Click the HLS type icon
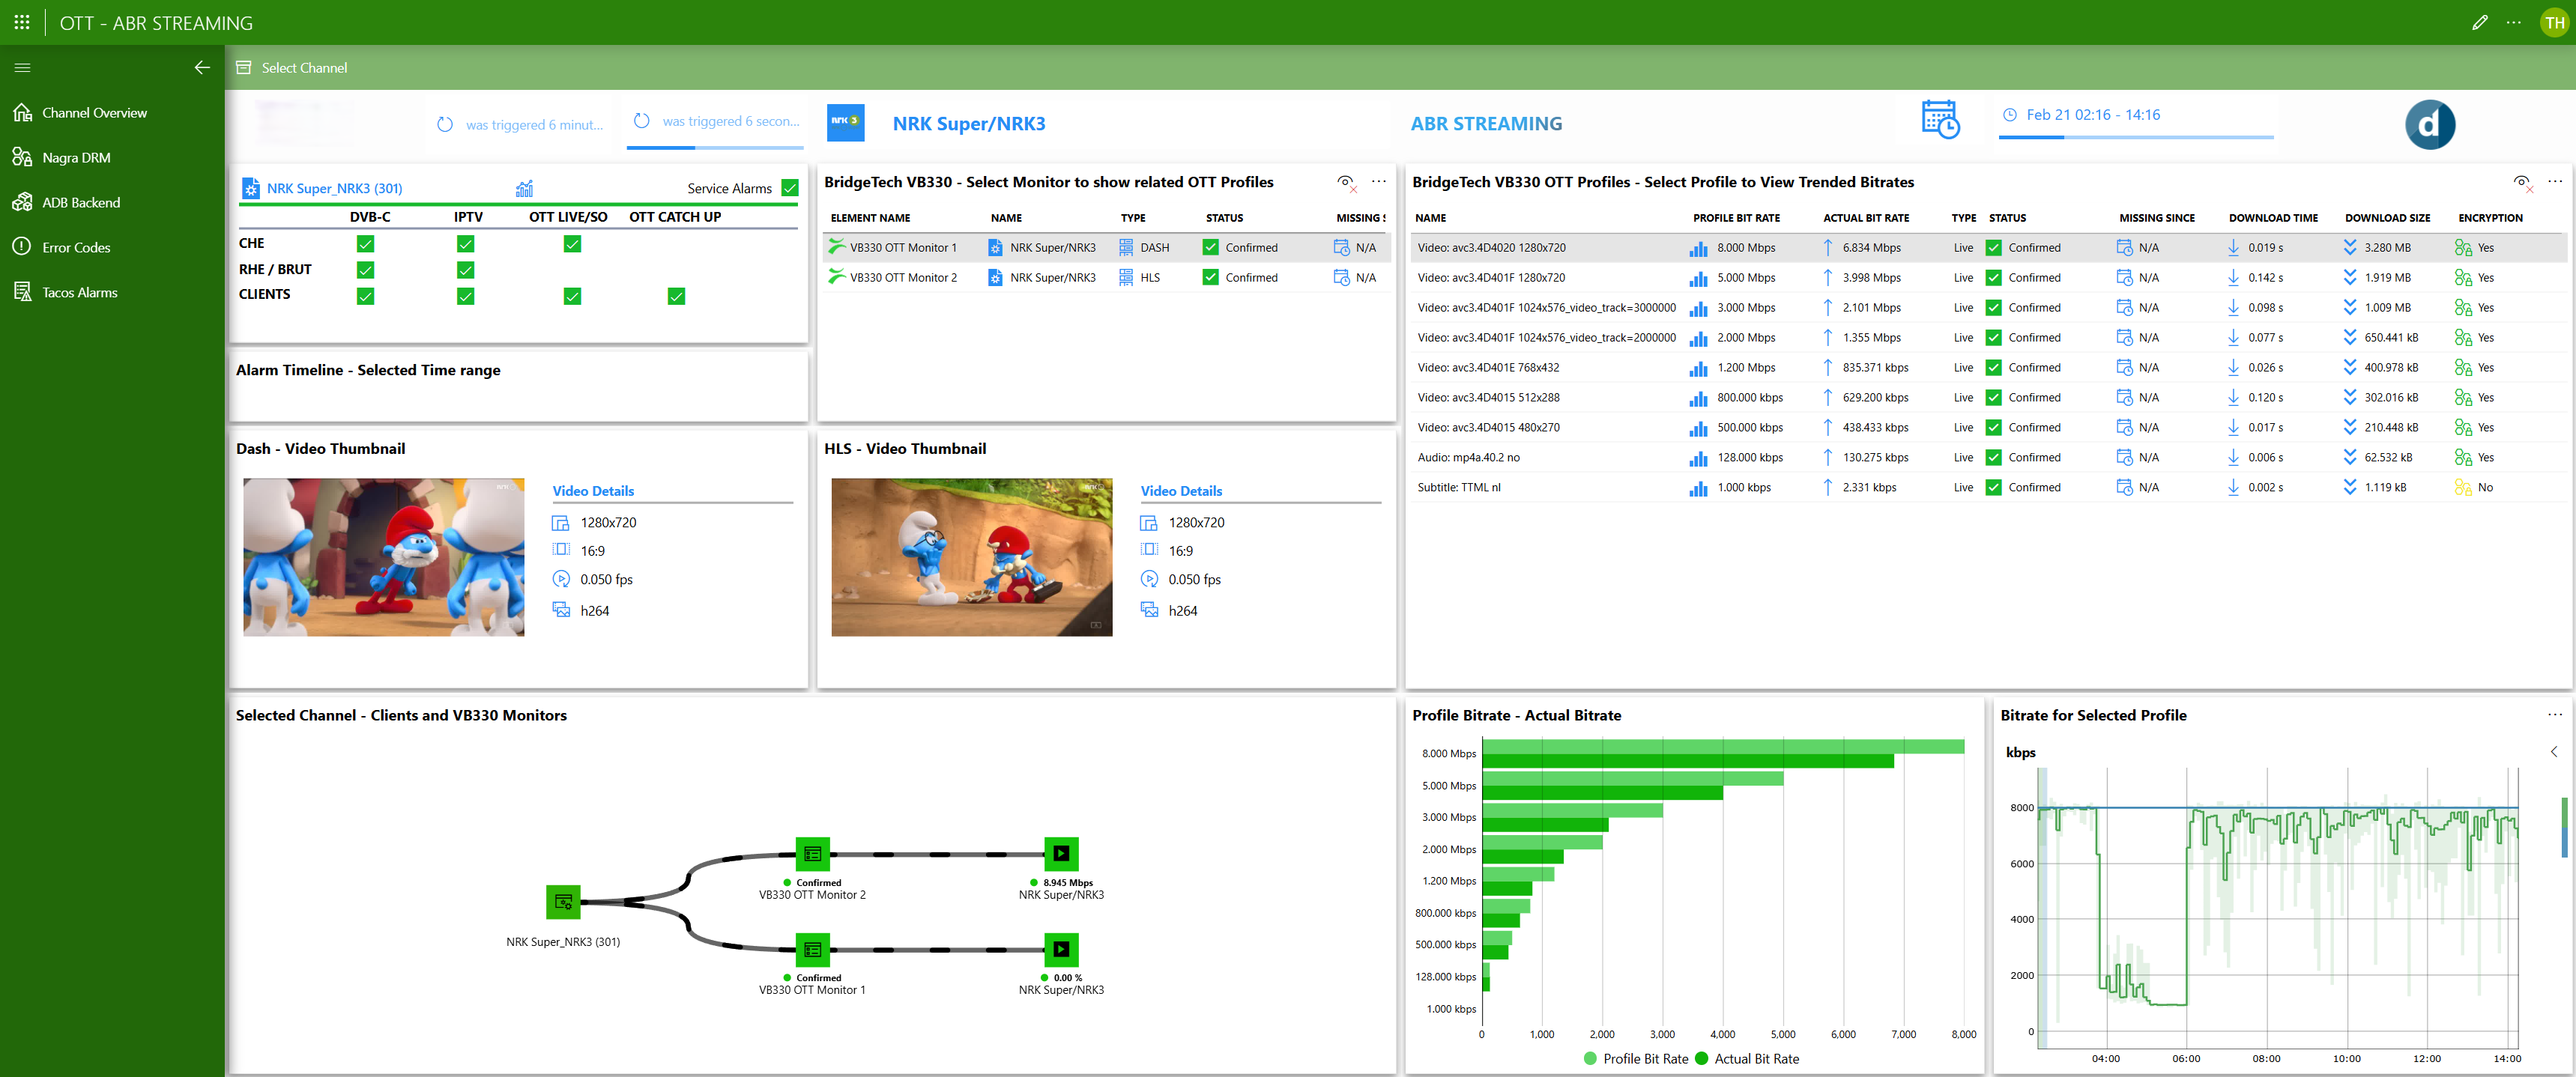This screenshot has width=2576, height=1077. [x=1127, y=278]
